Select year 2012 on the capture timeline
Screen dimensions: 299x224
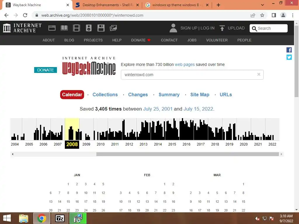(x=129, y=144)
